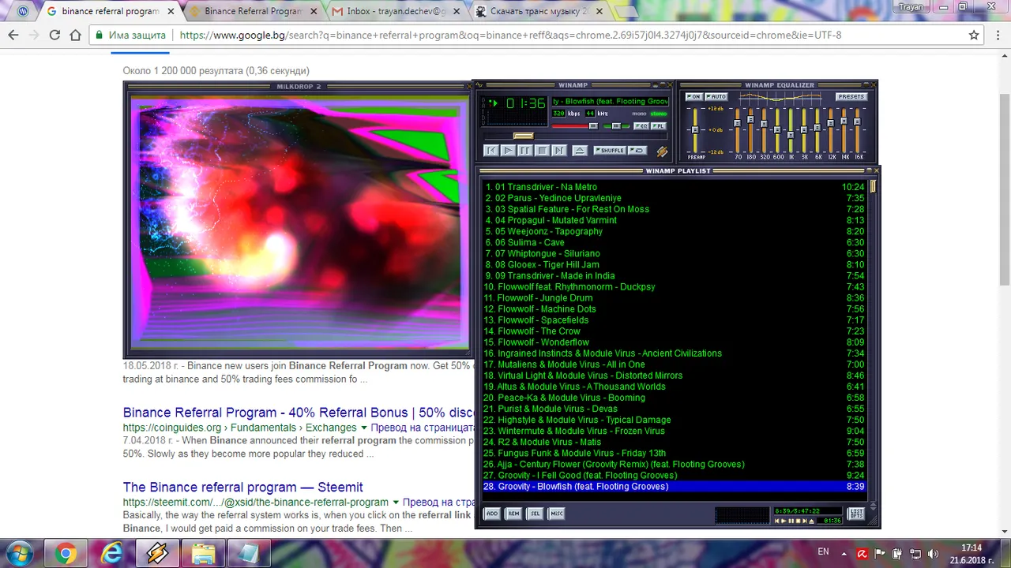
Task: Open Binance Referral Program 40% Referral Bonus link
Action: coord(299,413)
